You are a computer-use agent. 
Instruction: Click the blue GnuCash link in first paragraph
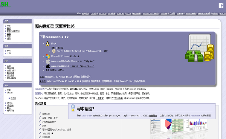[x=40, y=89]
